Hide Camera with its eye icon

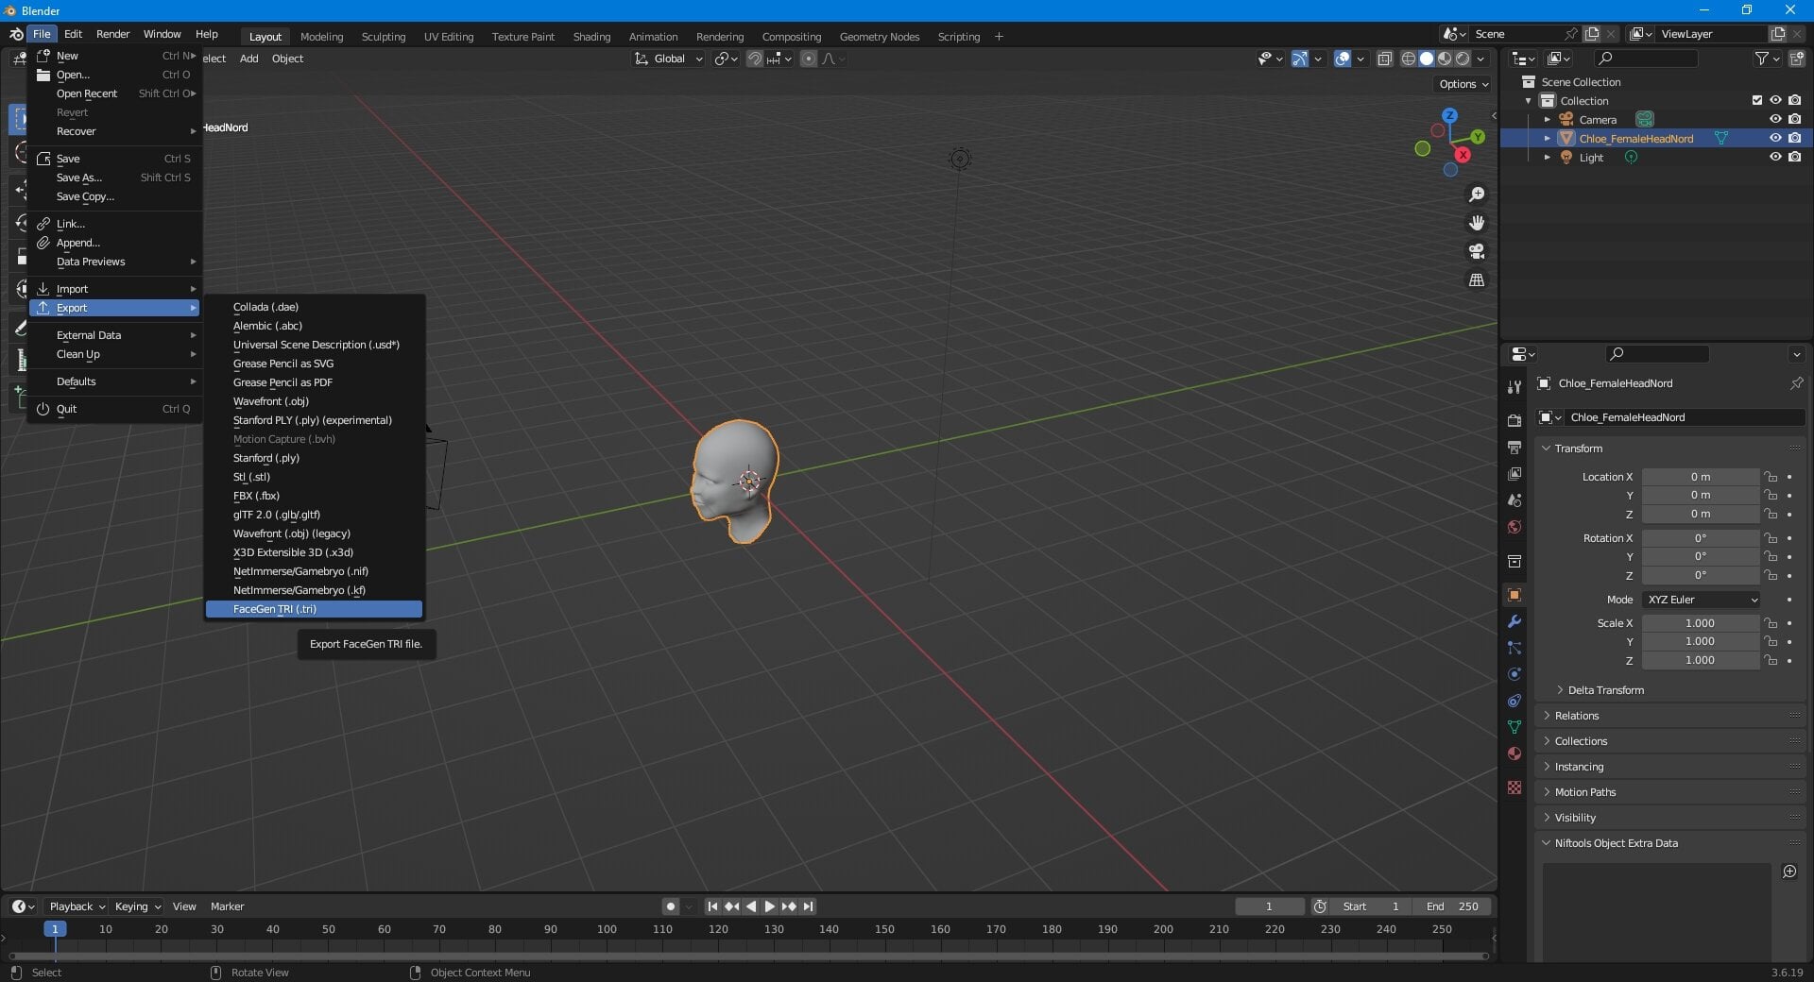tap(1775, 119)
